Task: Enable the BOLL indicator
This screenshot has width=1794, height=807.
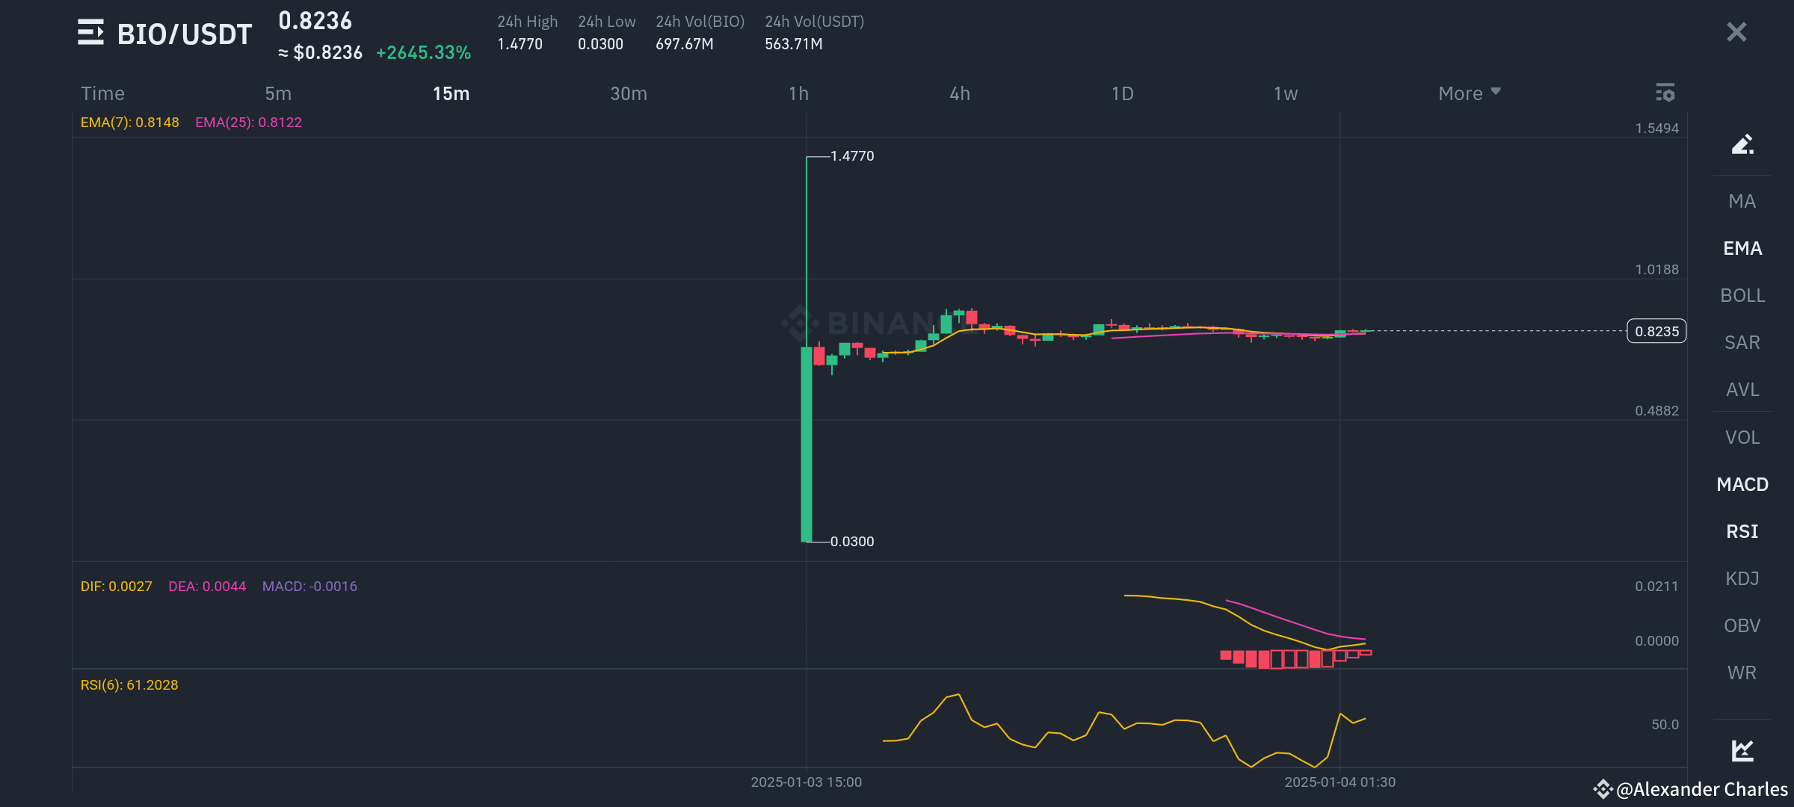Action: click(x=1742, y=295)
